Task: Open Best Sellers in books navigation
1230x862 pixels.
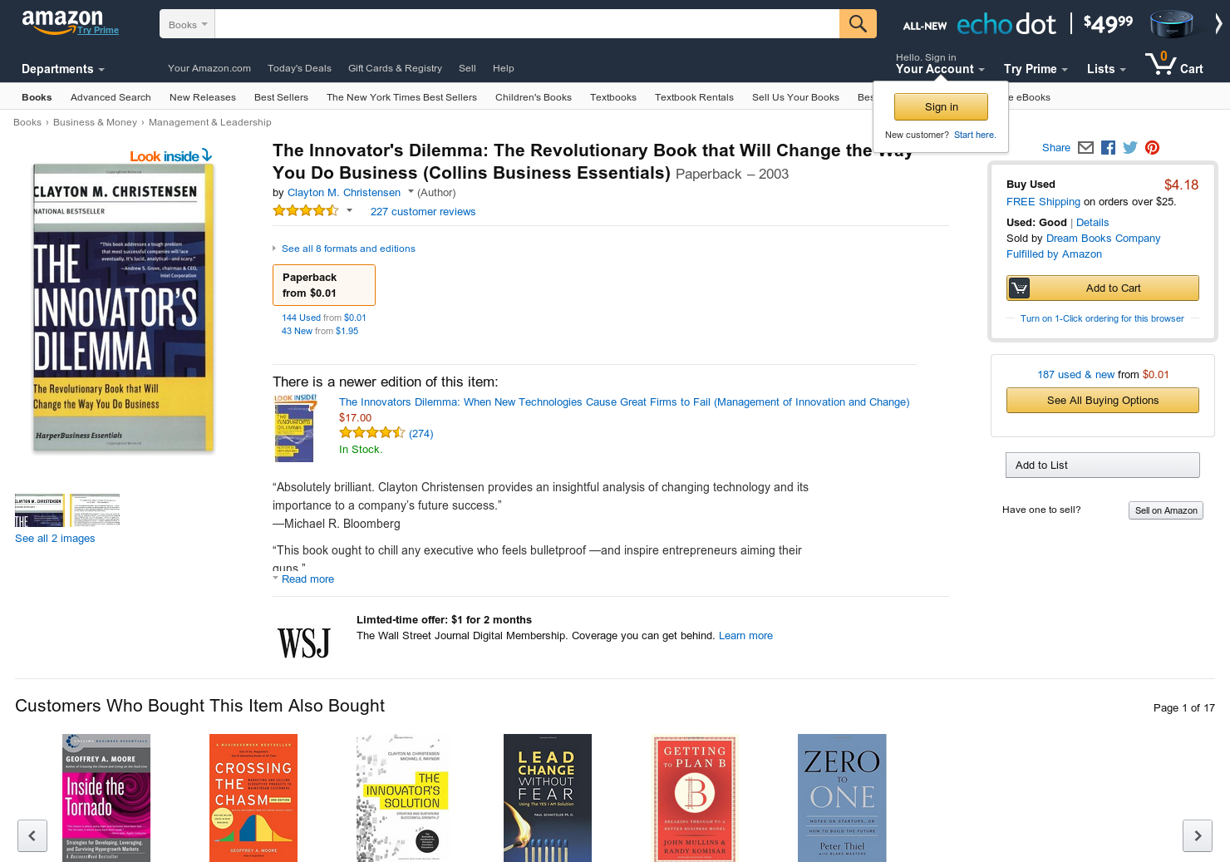Action: (281, 97)
